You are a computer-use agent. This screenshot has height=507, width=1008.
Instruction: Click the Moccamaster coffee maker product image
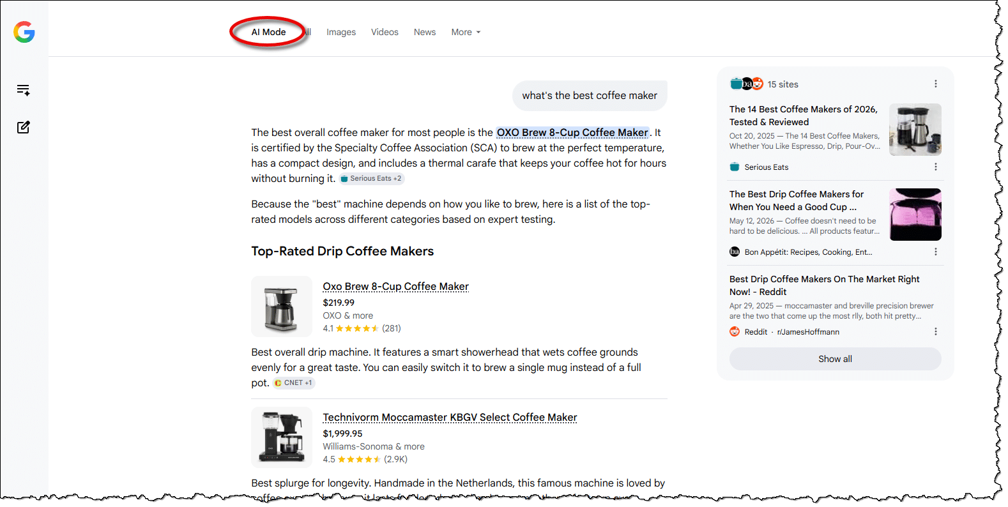282,437
